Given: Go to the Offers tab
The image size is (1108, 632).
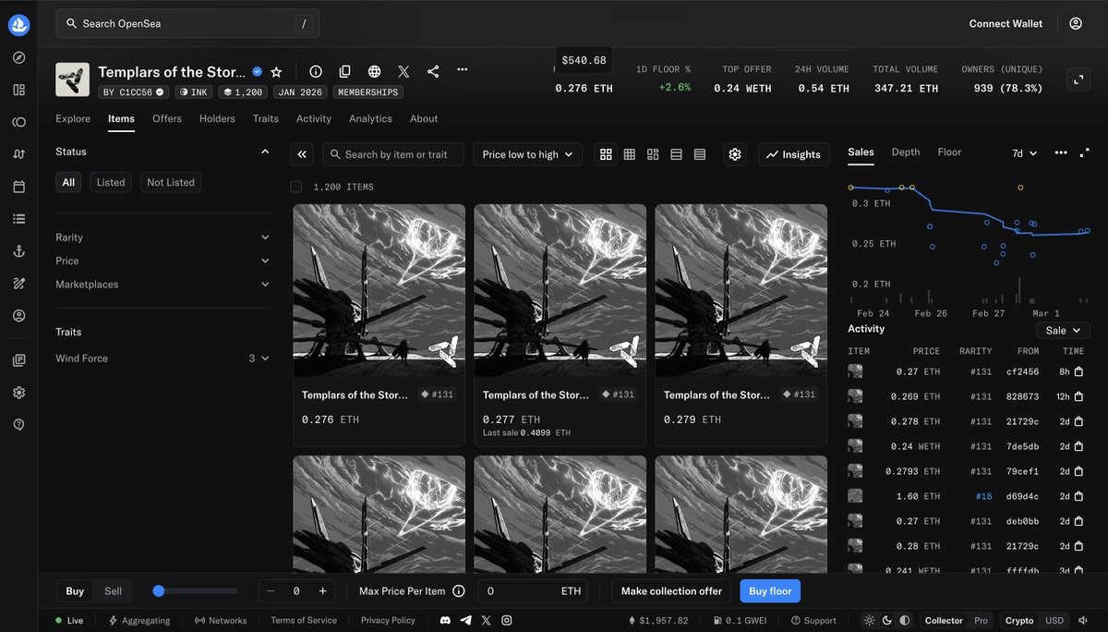Looking at the screenshot, I should pos(167,118).
